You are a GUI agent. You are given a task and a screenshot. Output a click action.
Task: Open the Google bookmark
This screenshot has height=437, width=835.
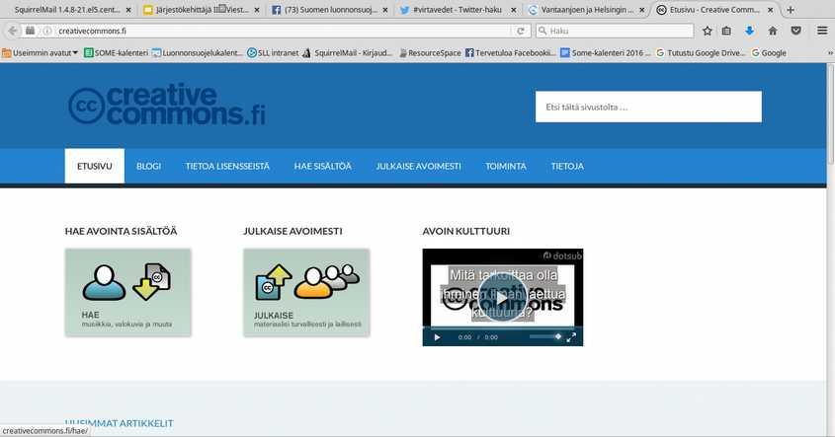(769, 52)
